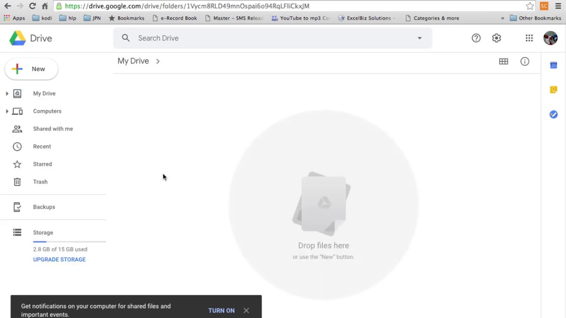The image size is (566, 318).
Task: Click the Drop files here placeholder
Action: click(x=324, y=246)
